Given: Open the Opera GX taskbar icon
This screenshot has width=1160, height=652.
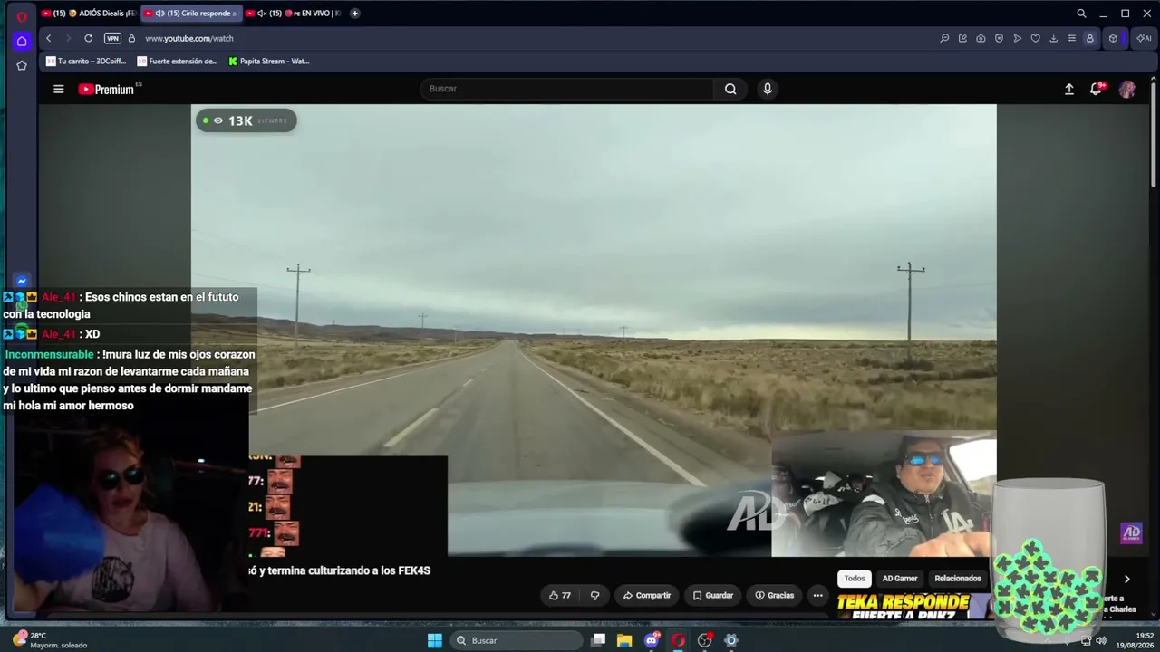Looking at the screenshot, I should click(x=678, y=640).
